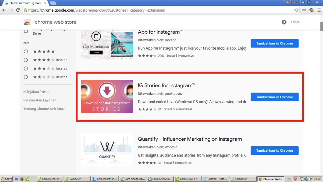Image resolution: width=323 pixels, height=182 pixels.
Task: Open the Tentang Chrome Web Store link
Action: [x=44, y=109]
